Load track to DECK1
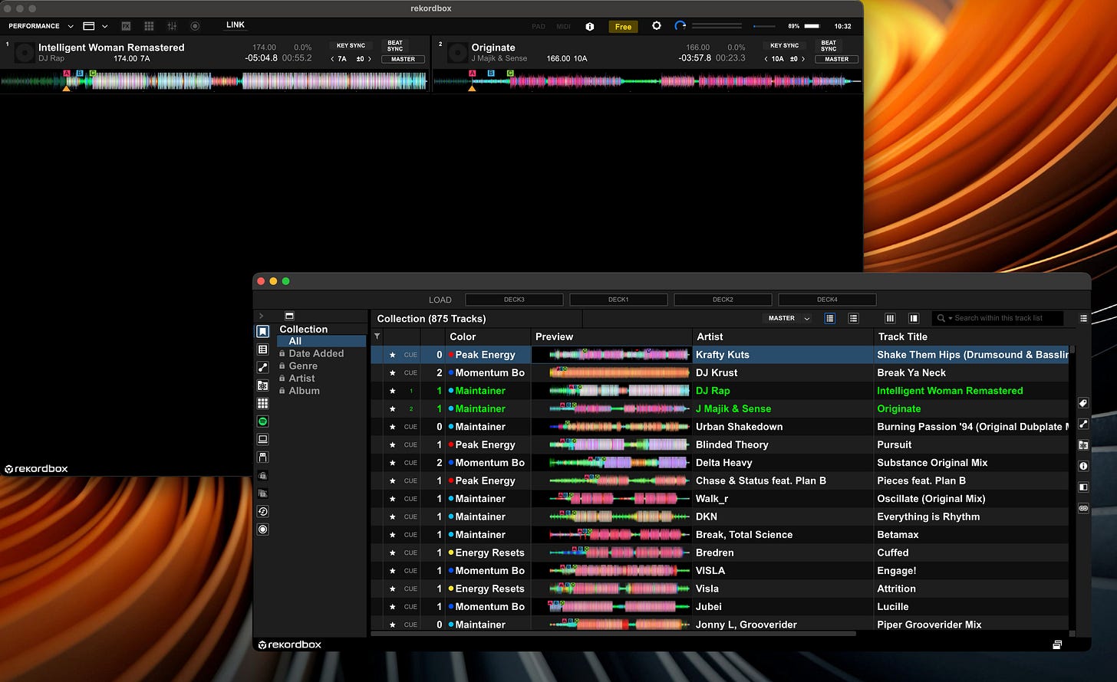1117x682 pixels. pyautogui.click(x=618, y=300)
